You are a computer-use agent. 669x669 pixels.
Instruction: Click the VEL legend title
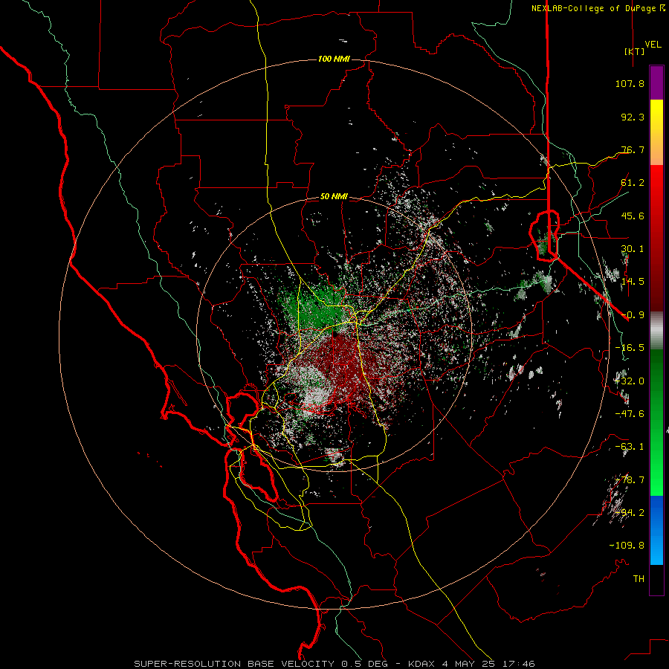(x=653, y=45)
